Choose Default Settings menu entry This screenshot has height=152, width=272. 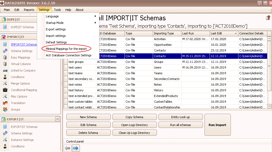coord(56,42)
